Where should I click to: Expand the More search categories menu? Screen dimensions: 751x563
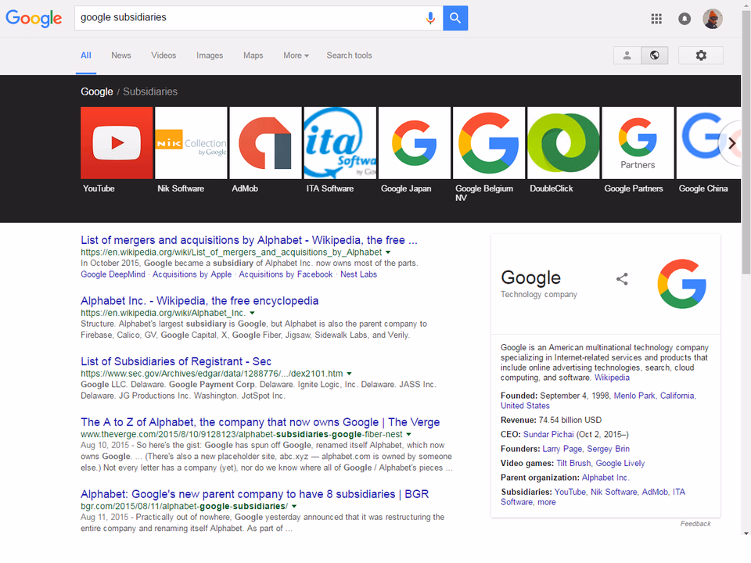pos(296,56)
